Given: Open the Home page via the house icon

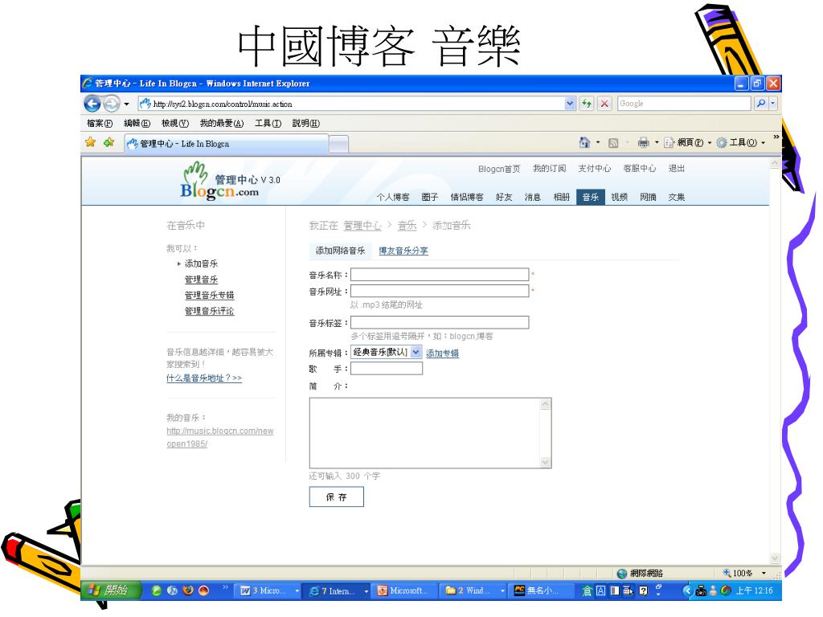Looking at the screenshot, I should pos(584,142).
